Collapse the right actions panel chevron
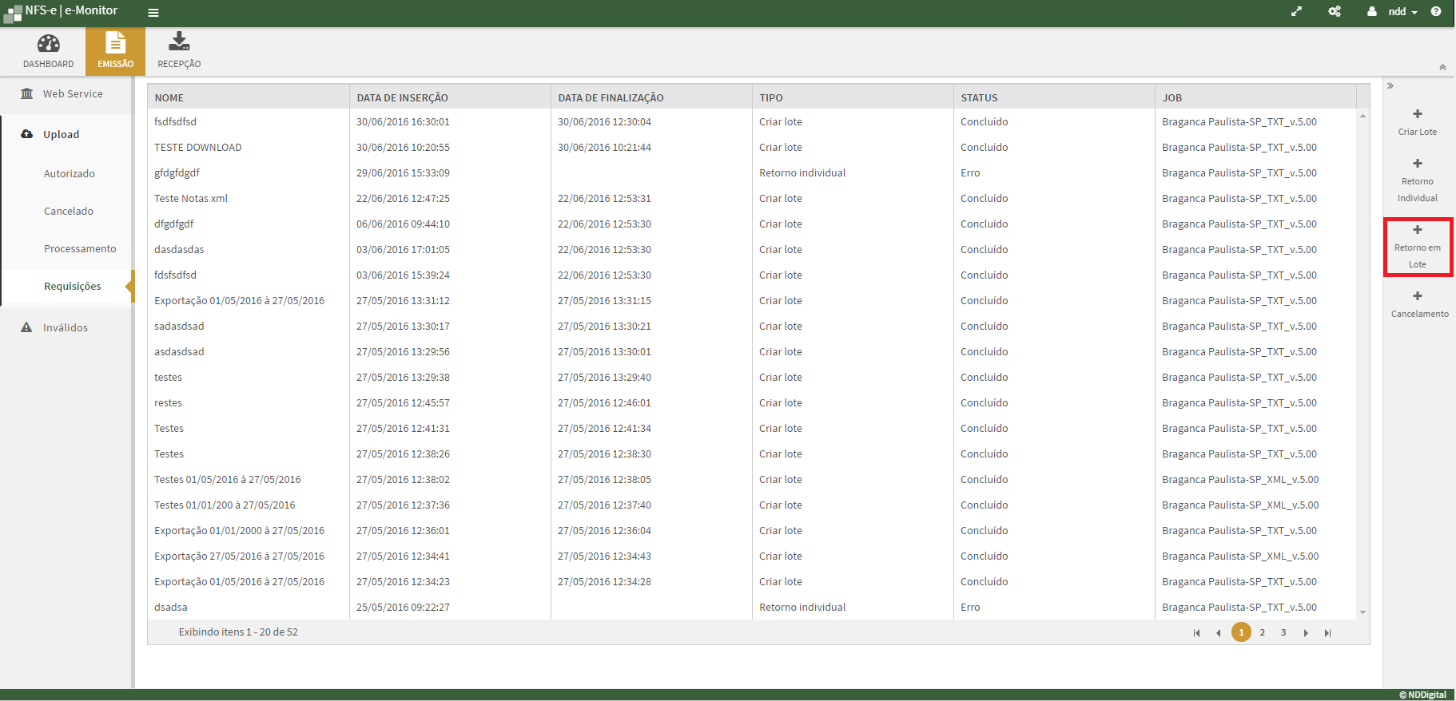Image resolution: width=1456 pixels, height=701 pixels. [x=1390, y=86]
